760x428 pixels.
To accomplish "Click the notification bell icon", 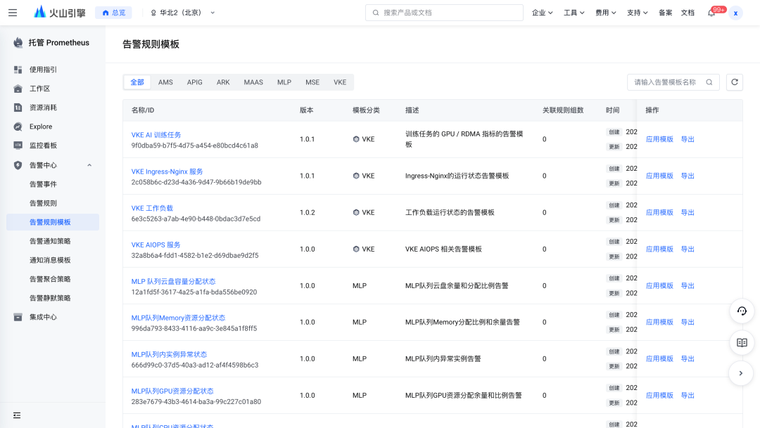I will (711, 13).
